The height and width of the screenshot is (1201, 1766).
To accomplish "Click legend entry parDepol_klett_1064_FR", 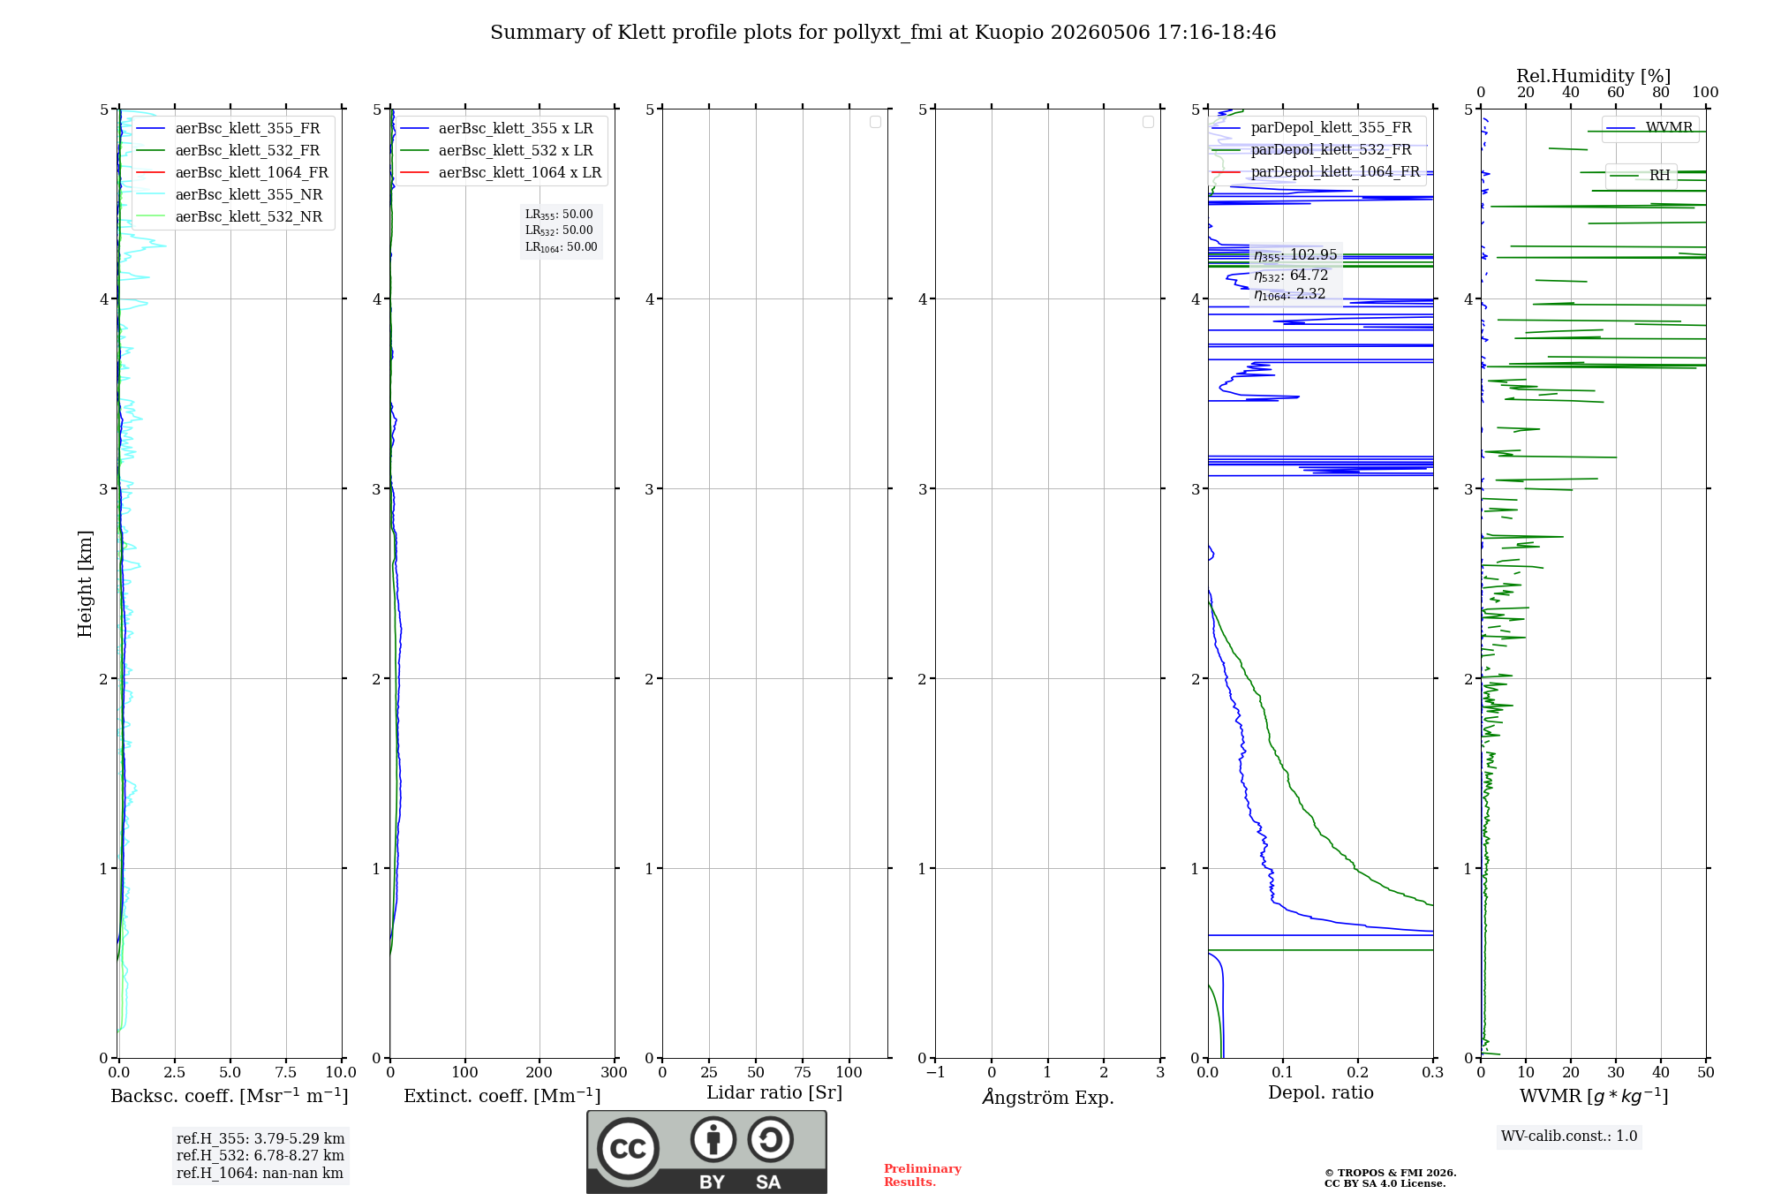I will pyautogui.click(x=1317, y=172).
